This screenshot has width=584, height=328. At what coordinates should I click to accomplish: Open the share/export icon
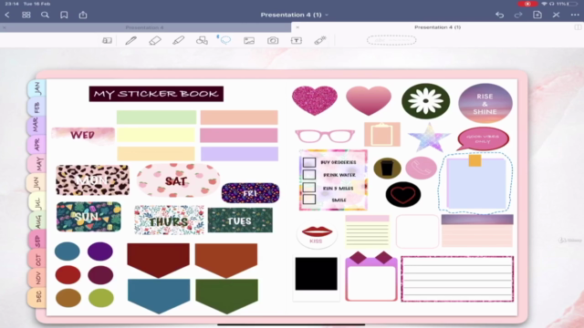coord(83,15)
